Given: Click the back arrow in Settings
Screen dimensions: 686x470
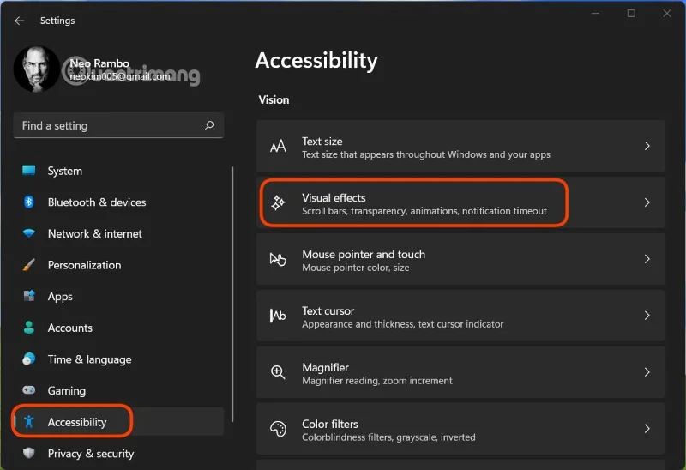Looking at the screenshot, I should [19, 21].
